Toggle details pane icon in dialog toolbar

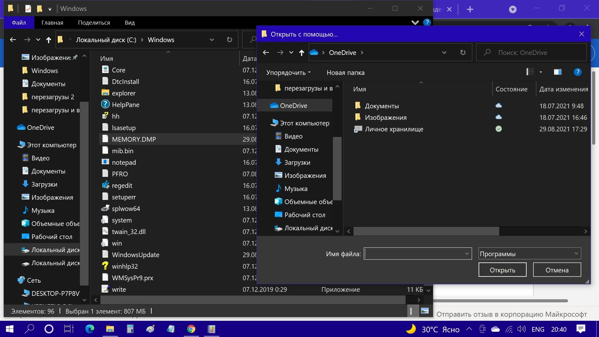[558, 72]
